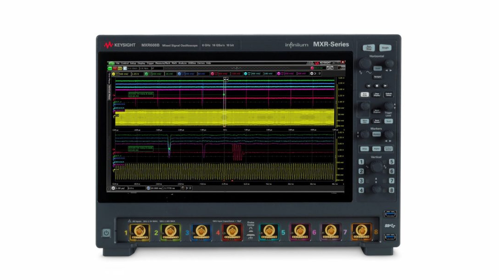Edit the 1.00 µs timebase field

pyautogui.click(x=121, y=188)
